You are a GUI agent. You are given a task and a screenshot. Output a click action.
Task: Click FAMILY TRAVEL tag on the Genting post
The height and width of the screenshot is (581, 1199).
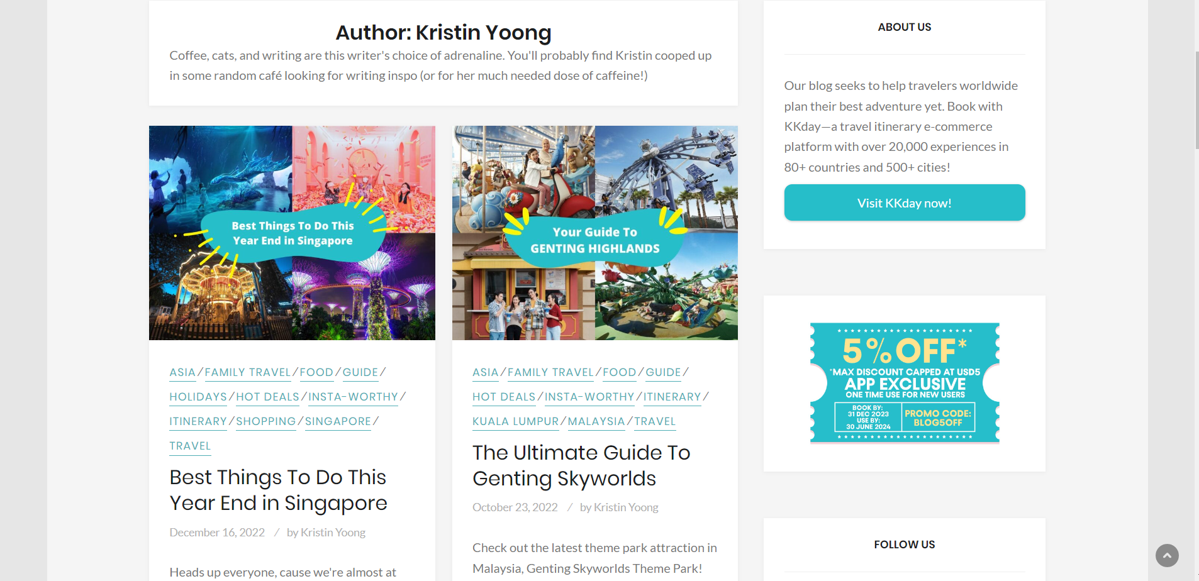pos(550,372)
